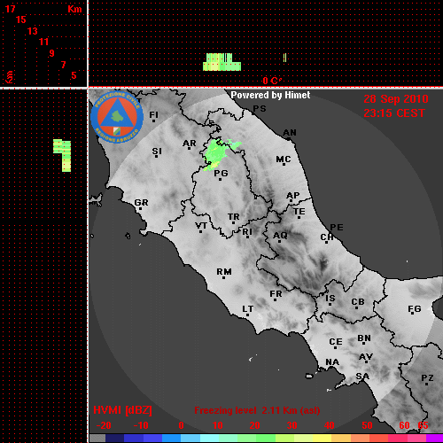This screenshot has width=443, height=443.
Task: Click the yellow swatch under the 40 label
Action: click(322, 439)
